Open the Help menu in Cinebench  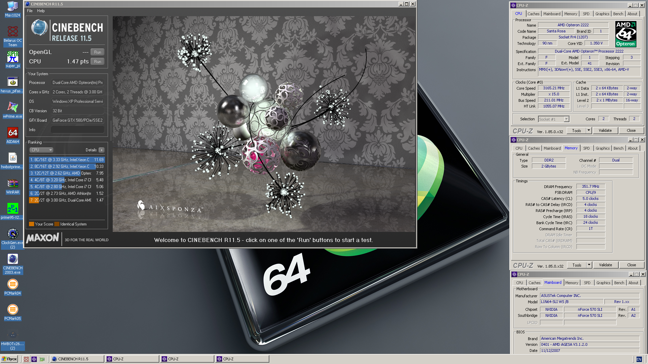click(41, 11)
